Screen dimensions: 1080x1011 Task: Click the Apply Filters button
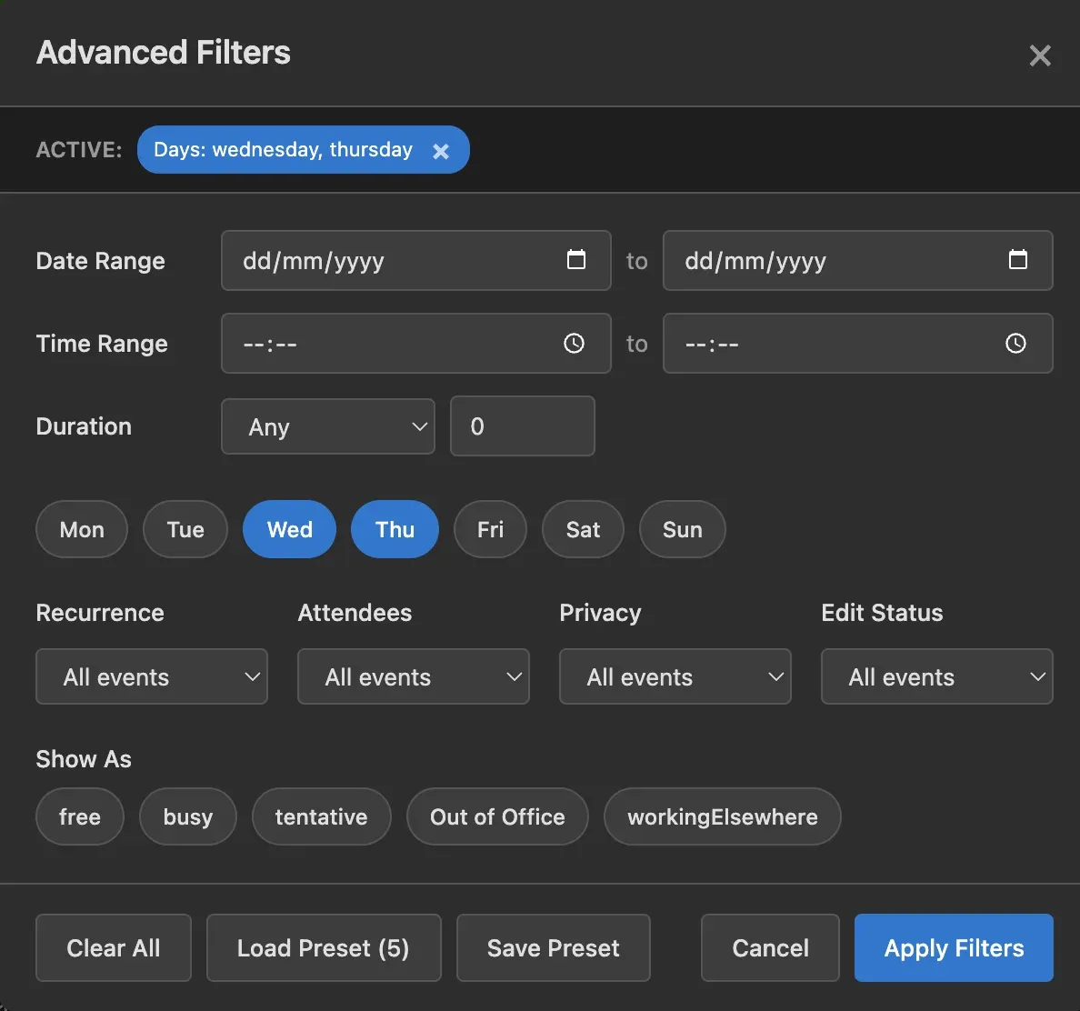tap(954, 947)
